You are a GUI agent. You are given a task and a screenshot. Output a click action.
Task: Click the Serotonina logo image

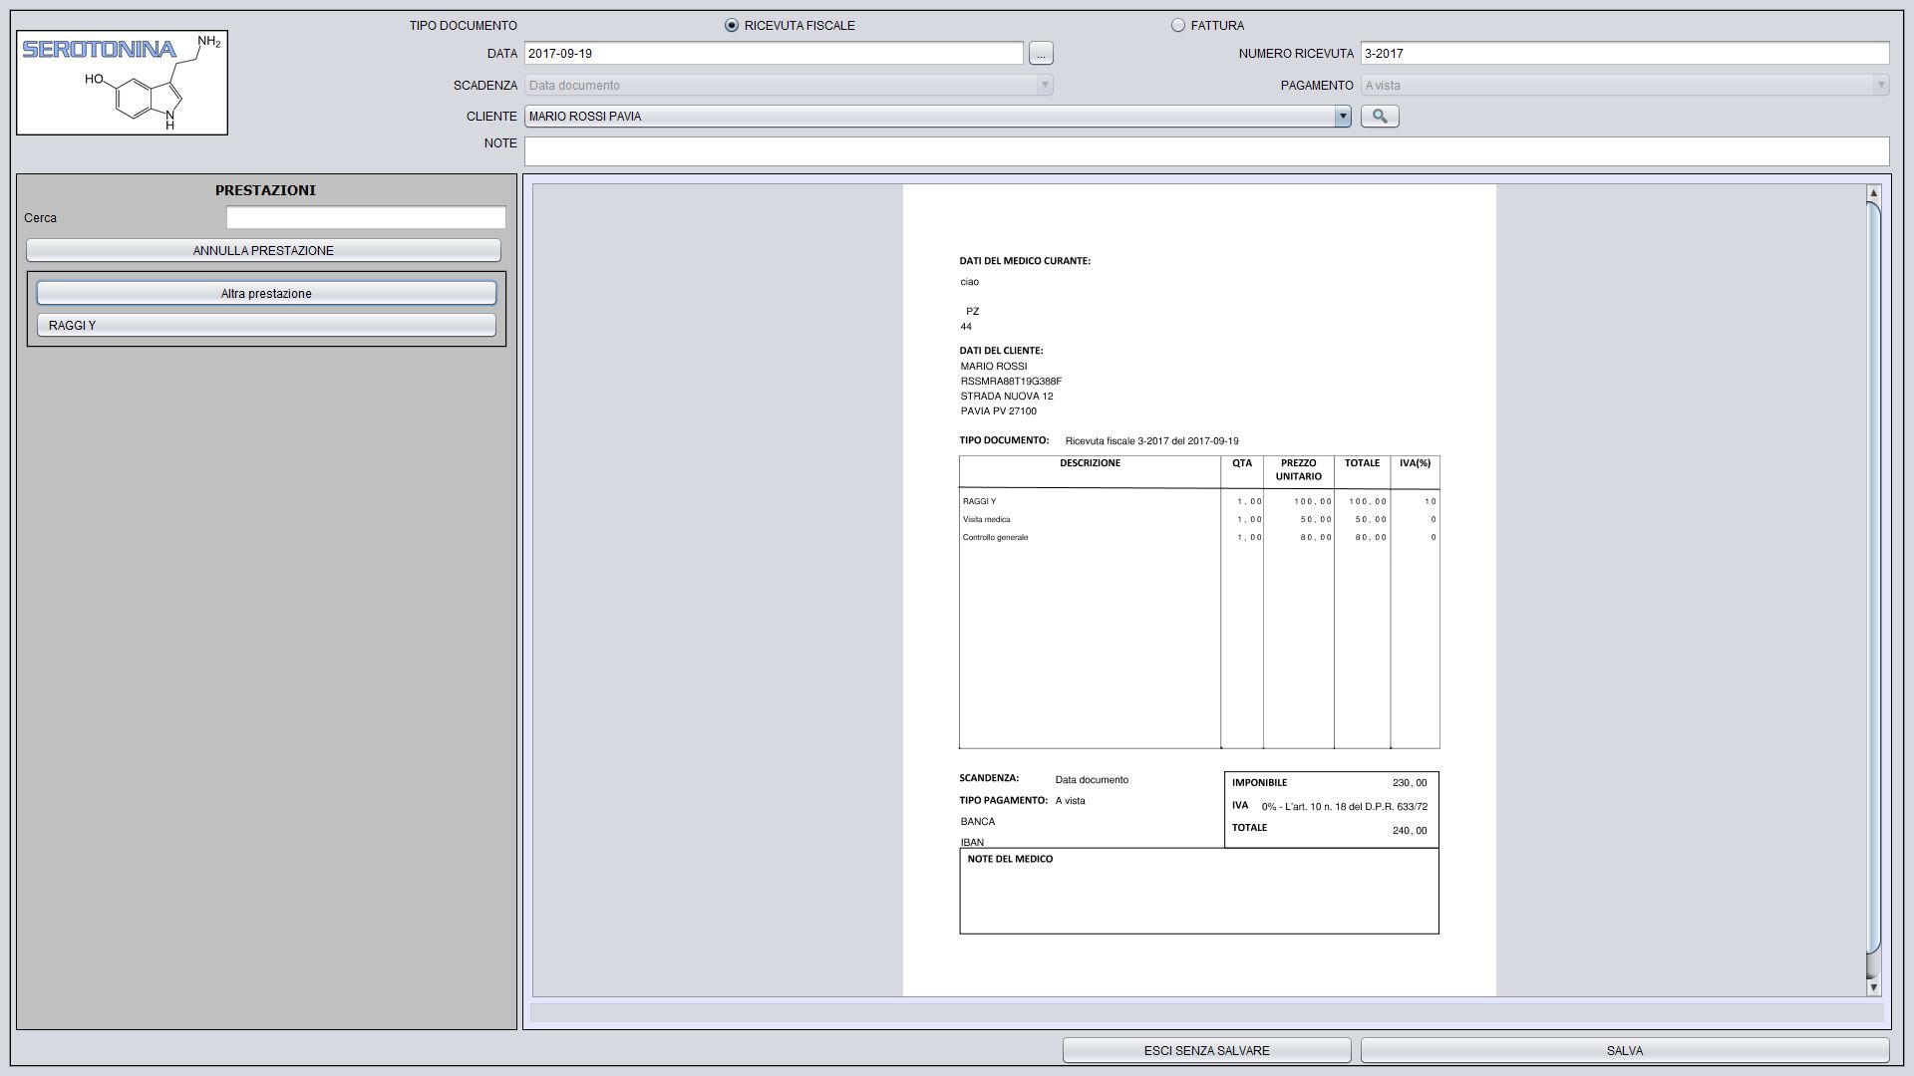pos(122,83)
